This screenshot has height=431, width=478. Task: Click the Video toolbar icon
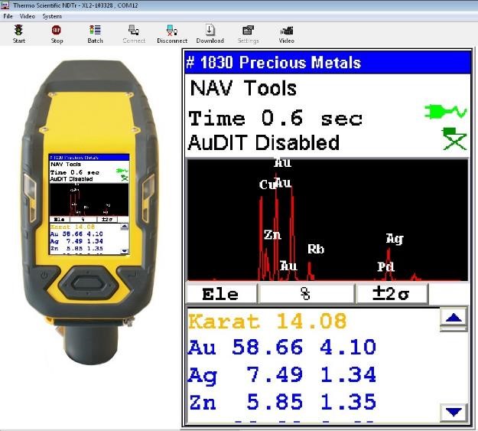[x=287, y=34]
